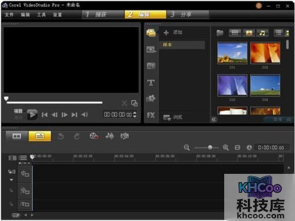The width and height of the screenshot is (295, 221).
Task: Switch to step 3 分享 tab
Action: [188, 14]
